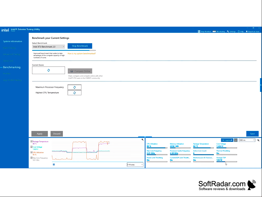Open the Select Benchmark dropdown
This screenshot has height=197, width=262.
[x=49, y=47]
